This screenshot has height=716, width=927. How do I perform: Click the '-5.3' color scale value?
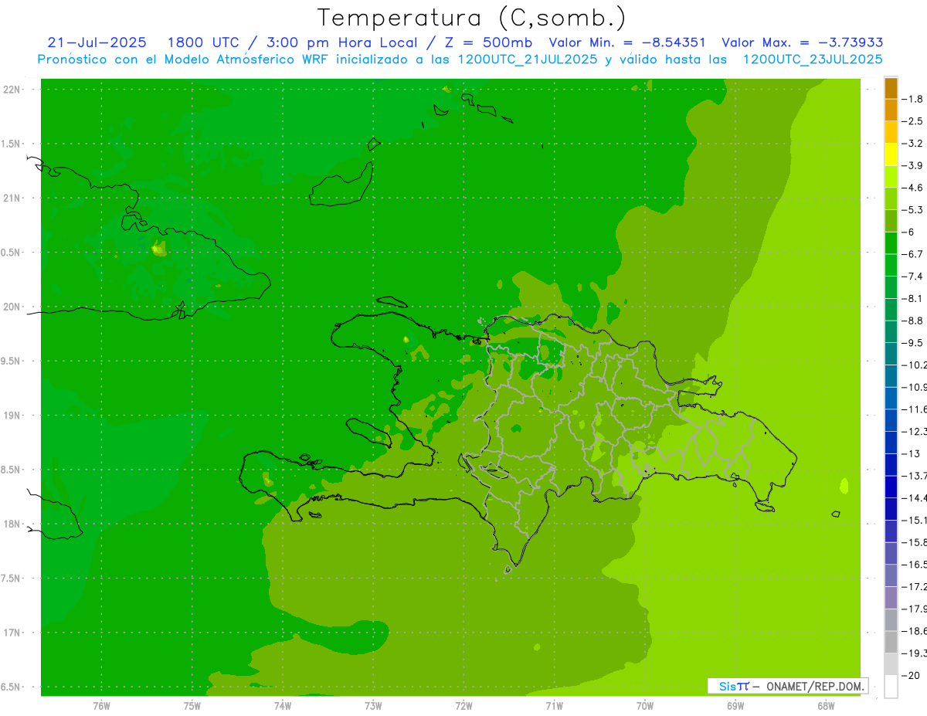click(x=913, y=210)
